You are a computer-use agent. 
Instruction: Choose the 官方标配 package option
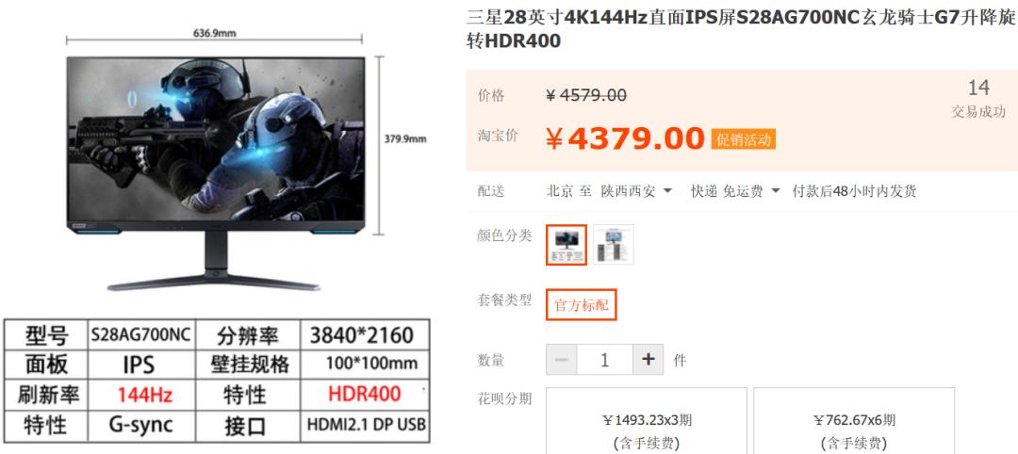[x=581, y=305]
